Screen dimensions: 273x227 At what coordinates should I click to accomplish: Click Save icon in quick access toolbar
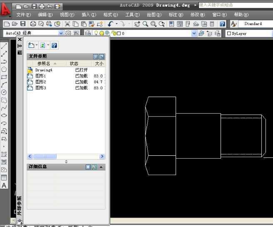(34, 6)
